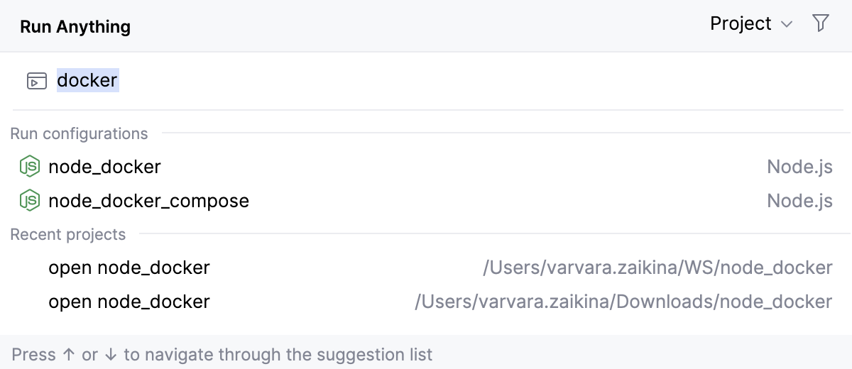The image size is (852, 369).
Task: Click the Node.js type label for node_docker_compose
Action: pos(799,201)
